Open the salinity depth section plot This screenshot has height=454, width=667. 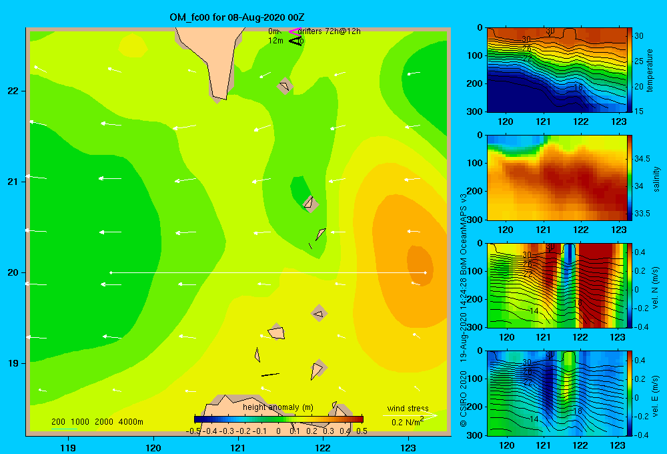click(557, 178)
